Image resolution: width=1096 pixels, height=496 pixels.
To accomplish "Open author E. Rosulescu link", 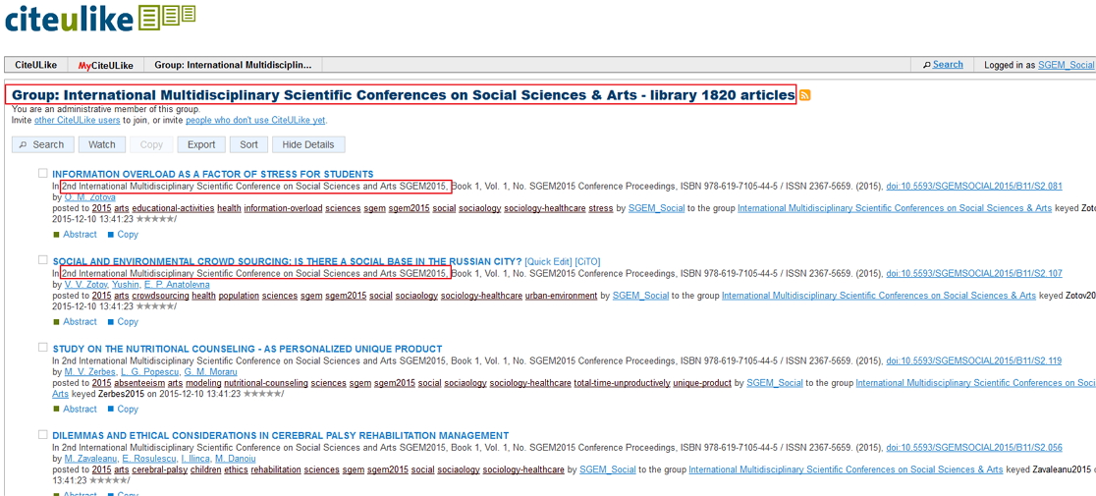I will click(149, 460).
